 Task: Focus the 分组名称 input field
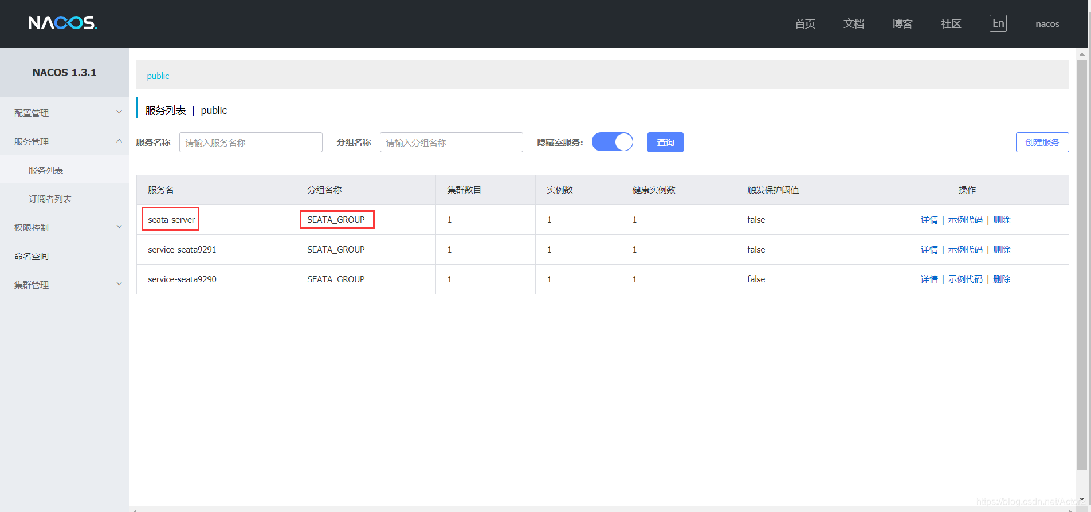pyautogui.click(x=452, y=142)
